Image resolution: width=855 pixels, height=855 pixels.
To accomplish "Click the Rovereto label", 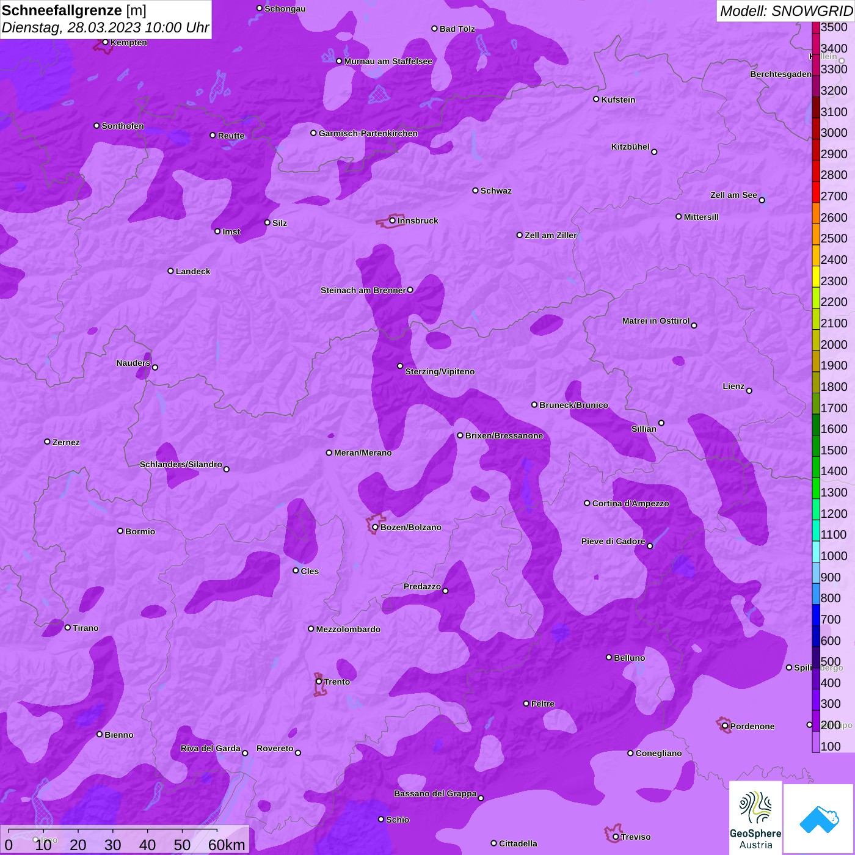I will [x=275, y=748].
